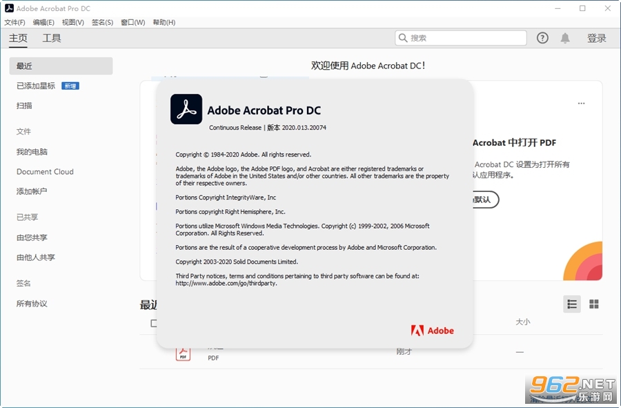Click the 登录 sign-in button
The width and height of the screenshot is (621, 408).
pos(596,38)
